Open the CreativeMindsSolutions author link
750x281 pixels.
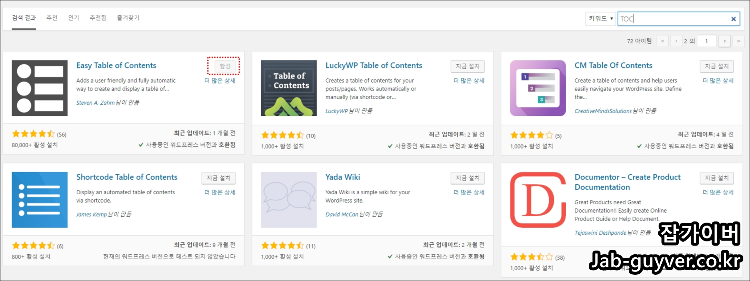tap(603, 111)
